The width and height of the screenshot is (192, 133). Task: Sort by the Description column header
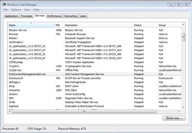(x=98, y=25)
